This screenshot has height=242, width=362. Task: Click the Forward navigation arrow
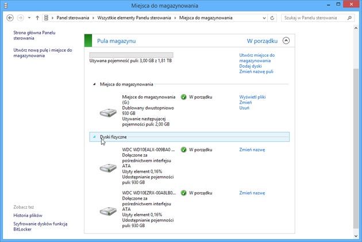[x=21, y=18]
